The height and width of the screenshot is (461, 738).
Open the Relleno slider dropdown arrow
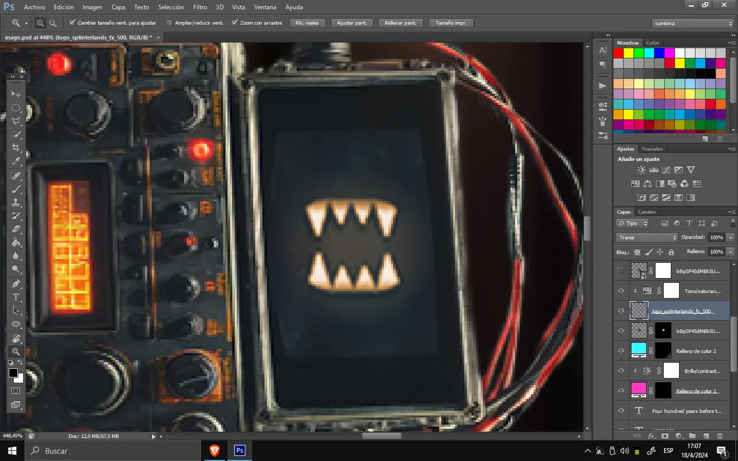[731, 252]
